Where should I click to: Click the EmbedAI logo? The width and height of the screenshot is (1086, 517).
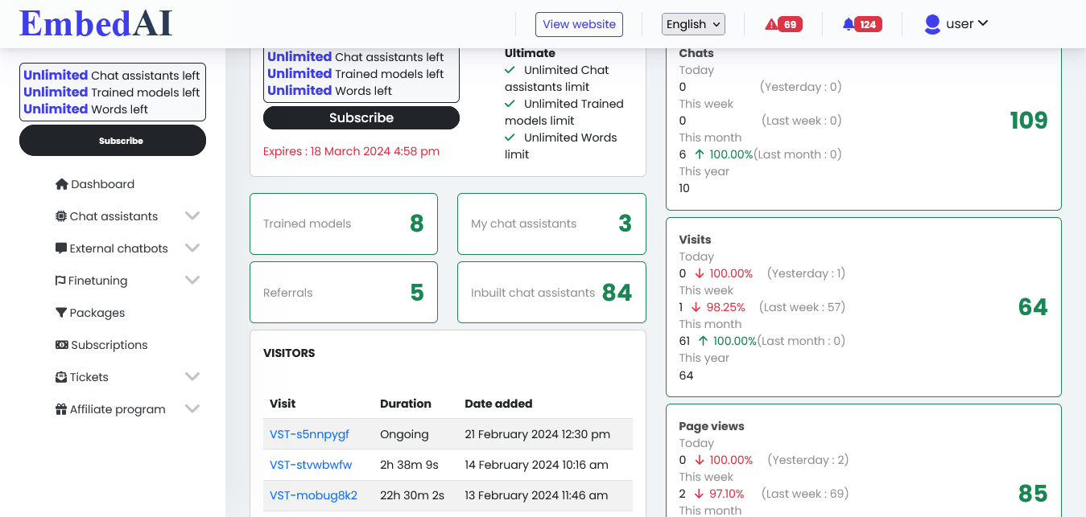96,23
